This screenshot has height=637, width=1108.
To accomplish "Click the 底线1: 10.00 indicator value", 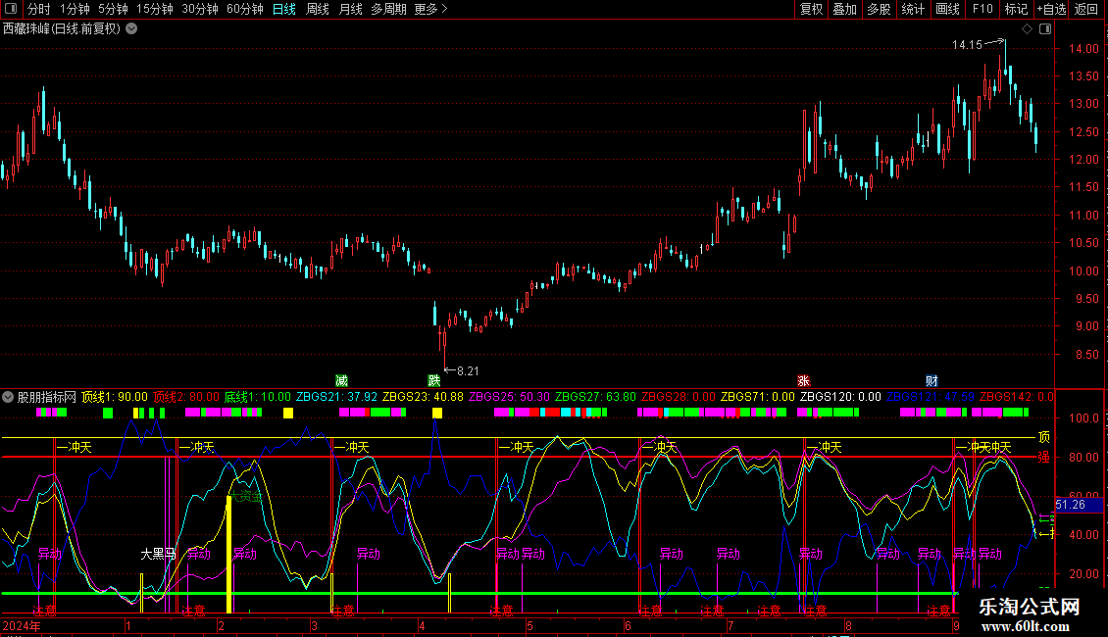I will click(258, 397).
